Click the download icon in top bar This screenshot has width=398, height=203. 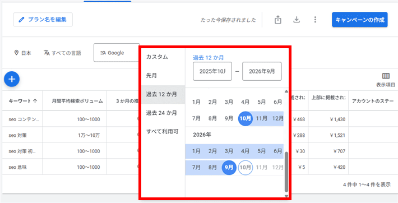[x=297, y=20]
